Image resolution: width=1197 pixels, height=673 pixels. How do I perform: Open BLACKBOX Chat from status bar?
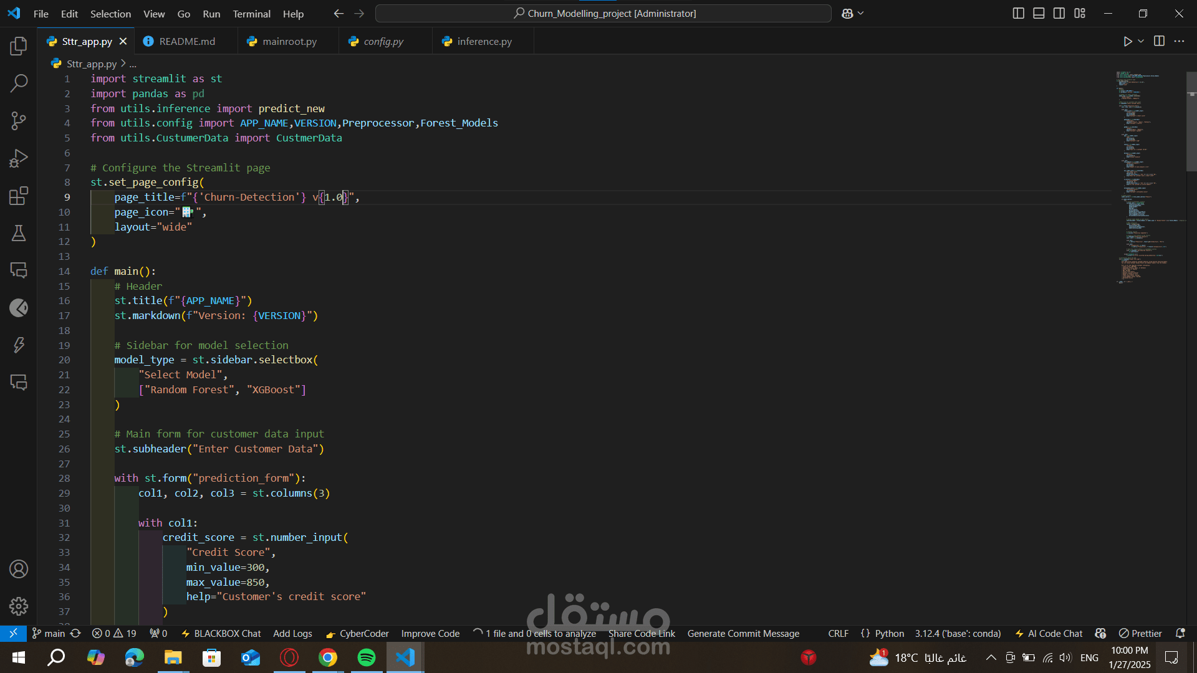click(221, 633)
